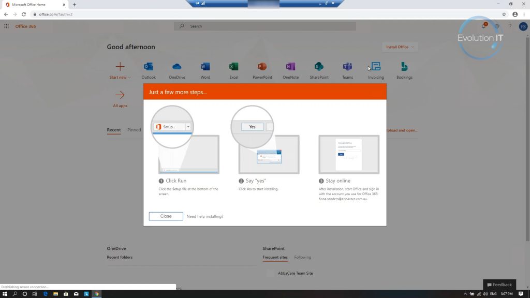Open the PowerPoint app
This screenshot has width=530, height=298.
pos(262,70)
